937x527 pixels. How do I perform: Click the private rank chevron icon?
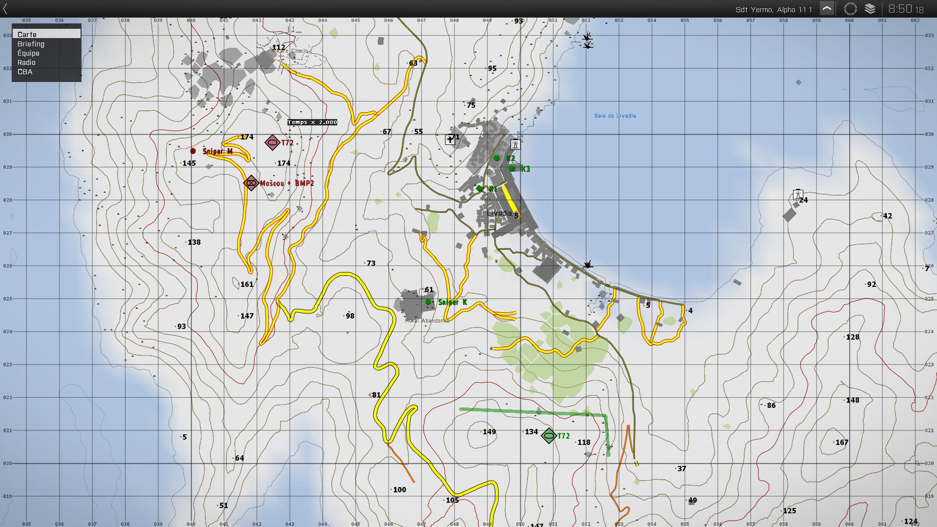click(x=827, y=9)
